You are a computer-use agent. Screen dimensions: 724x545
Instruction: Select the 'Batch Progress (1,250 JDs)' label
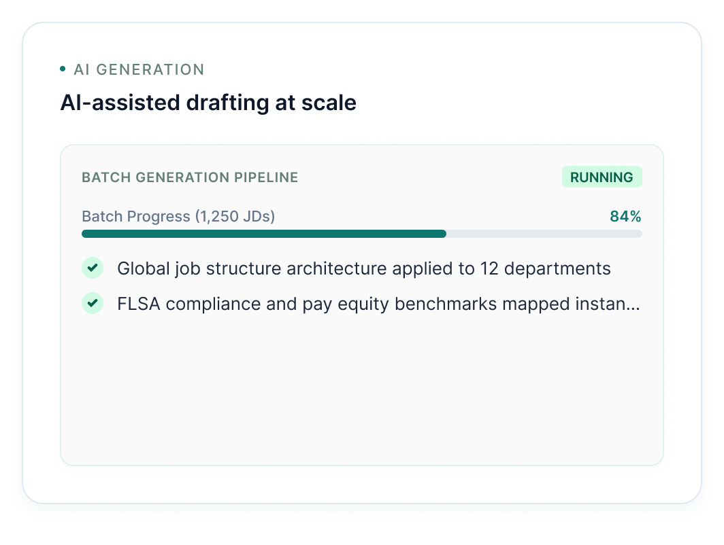pos(178,216)
